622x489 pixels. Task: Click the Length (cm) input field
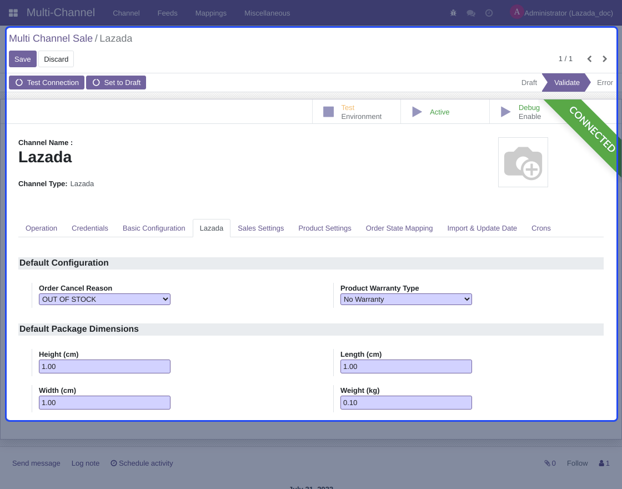[406, 366]
